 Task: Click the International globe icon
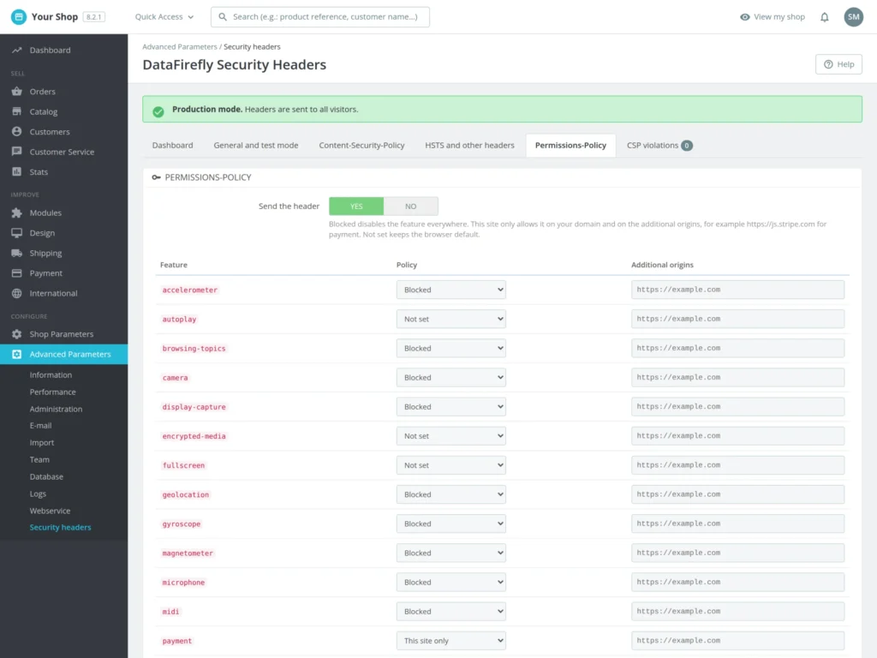[17, 293]
